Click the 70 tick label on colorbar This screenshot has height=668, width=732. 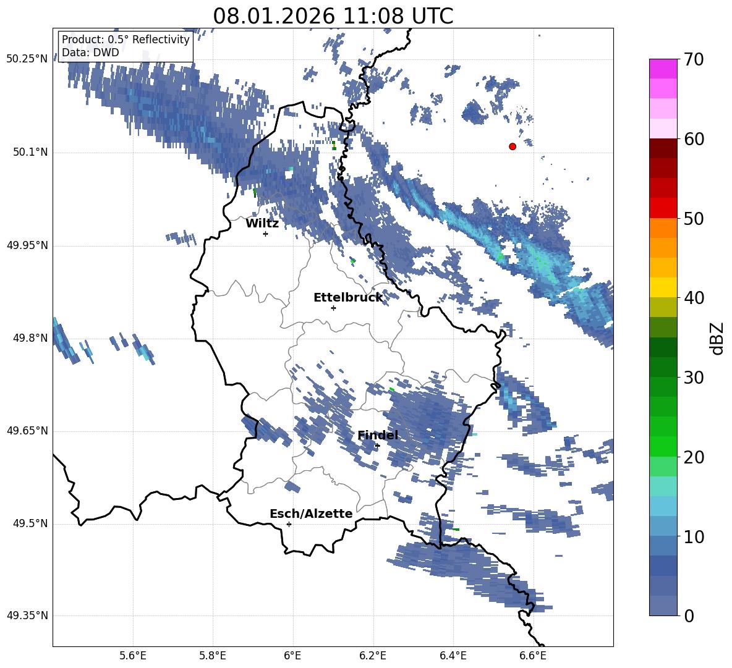click(694, 59)
